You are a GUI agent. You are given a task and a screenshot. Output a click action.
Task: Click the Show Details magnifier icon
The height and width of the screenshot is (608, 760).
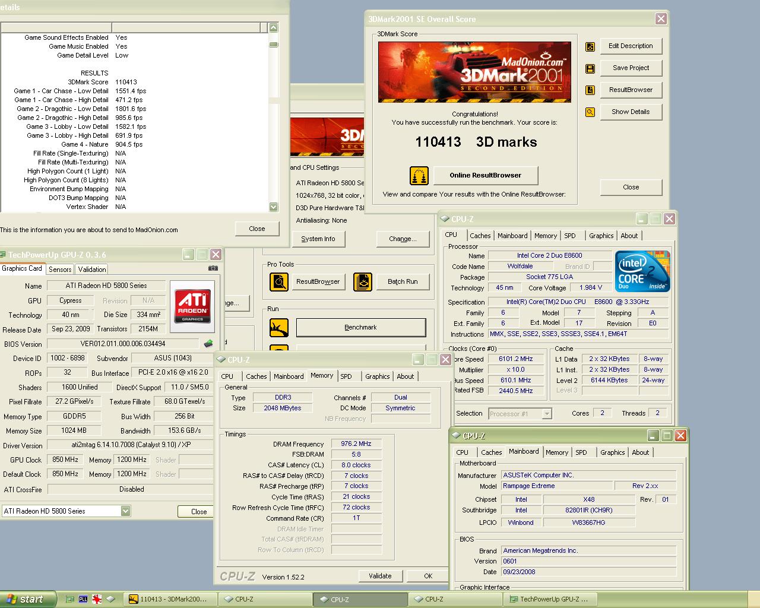point(590,112)
